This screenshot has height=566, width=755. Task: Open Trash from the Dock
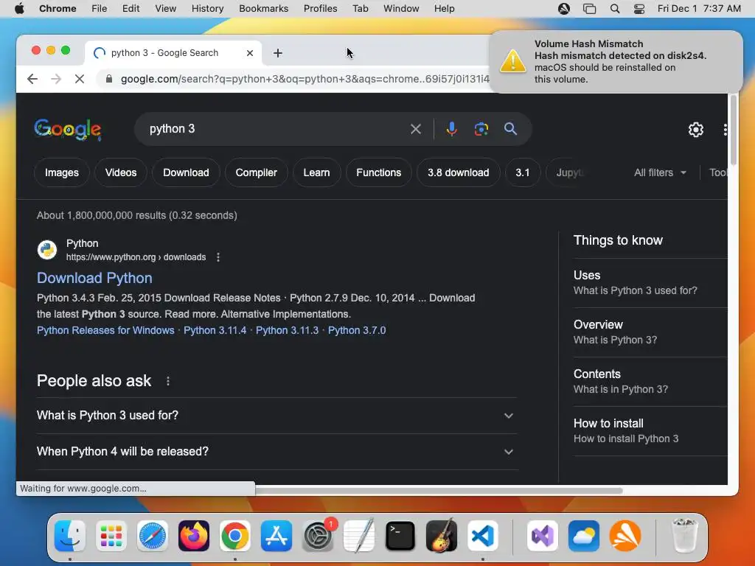point(684,536)
